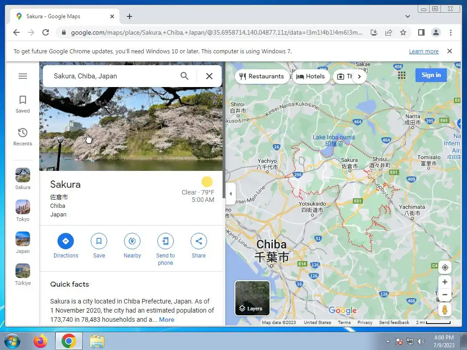Toggle Chrome side panel
Screen dimensions: 467x350
click(421, 32)
